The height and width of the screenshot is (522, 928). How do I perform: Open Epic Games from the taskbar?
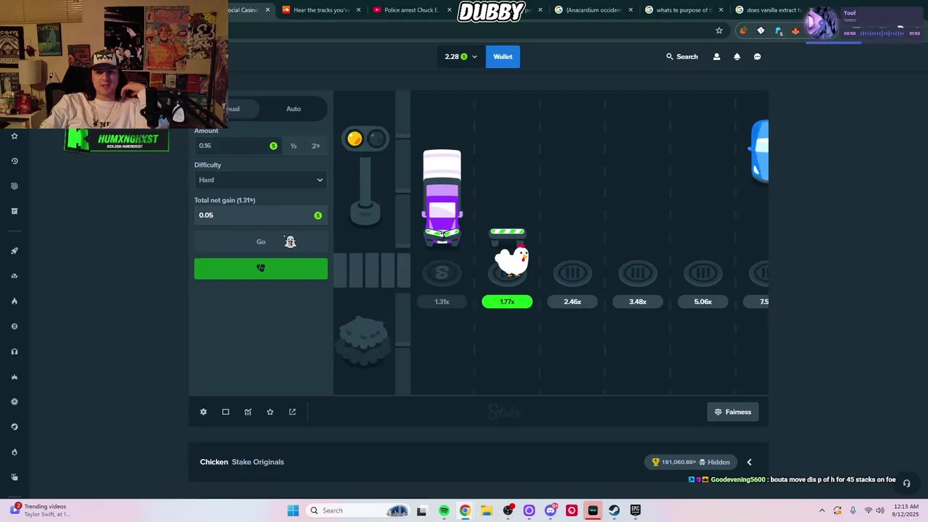coord(635,510)
